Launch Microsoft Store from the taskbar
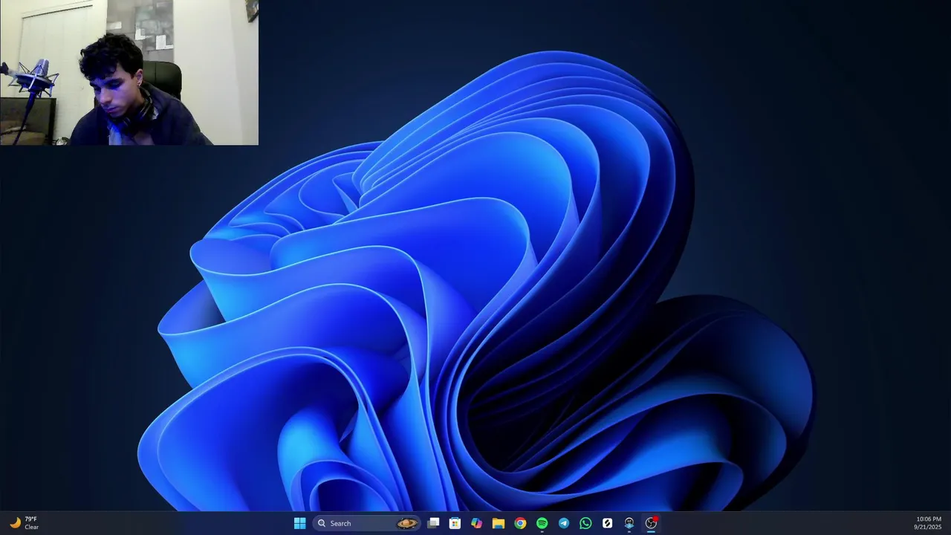951x535 pixels. tap(455, 523)
